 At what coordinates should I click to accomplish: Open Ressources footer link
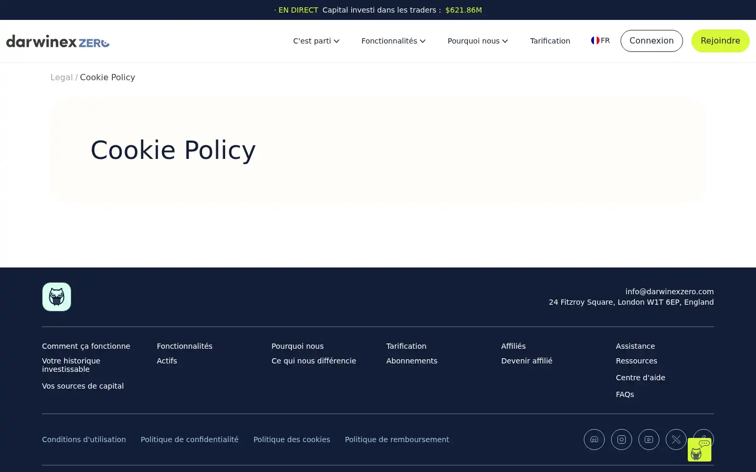(636, 361)
